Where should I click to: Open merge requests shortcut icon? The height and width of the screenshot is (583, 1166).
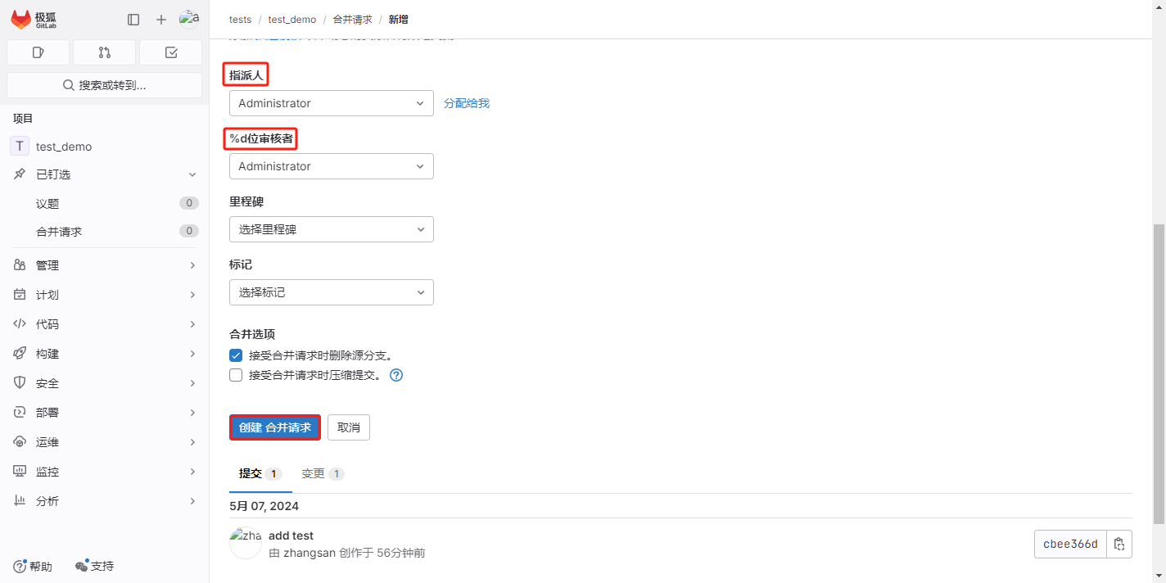tap(104, 52)
